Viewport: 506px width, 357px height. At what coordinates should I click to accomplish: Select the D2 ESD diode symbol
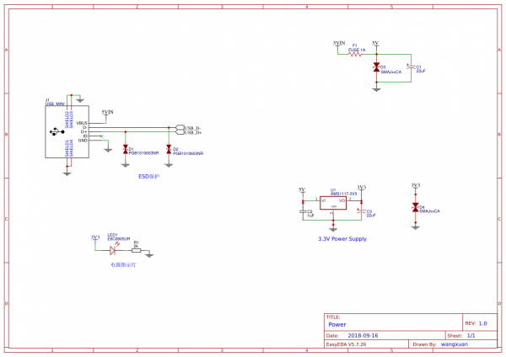(169, 149)
